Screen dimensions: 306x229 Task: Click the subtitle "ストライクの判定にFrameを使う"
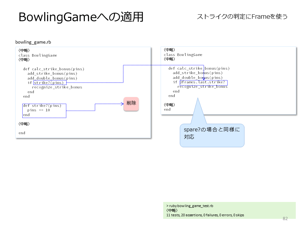click(242, 17)
